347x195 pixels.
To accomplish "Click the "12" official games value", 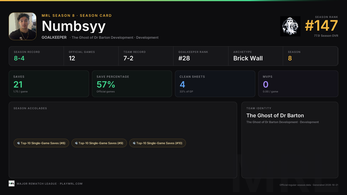I will (72, 58).
